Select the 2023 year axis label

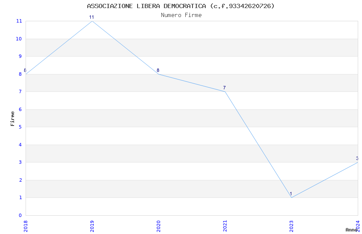pos(291,226)
